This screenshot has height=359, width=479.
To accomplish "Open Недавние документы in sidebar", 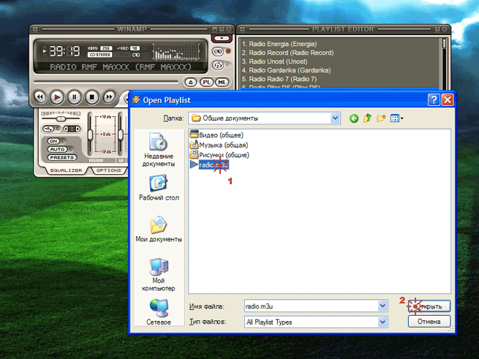I will click(158, 150).
